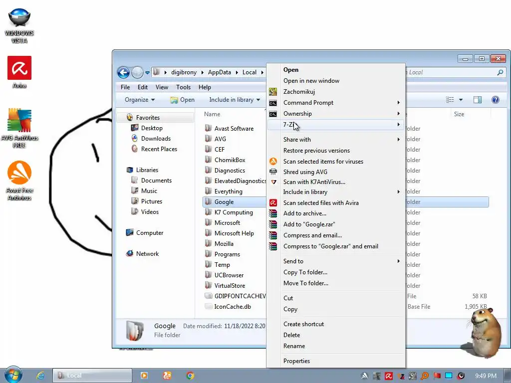This screenshot has width=511, height=383.
Task: Click Restore previous versions
Action: (x=336, y=151)
